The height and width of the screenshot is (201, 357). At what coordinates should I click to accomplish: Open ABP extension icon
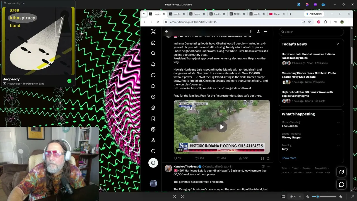[x=319, y=22]
